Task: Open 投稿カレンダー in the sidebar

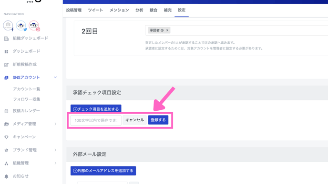Action: point(26,111)
